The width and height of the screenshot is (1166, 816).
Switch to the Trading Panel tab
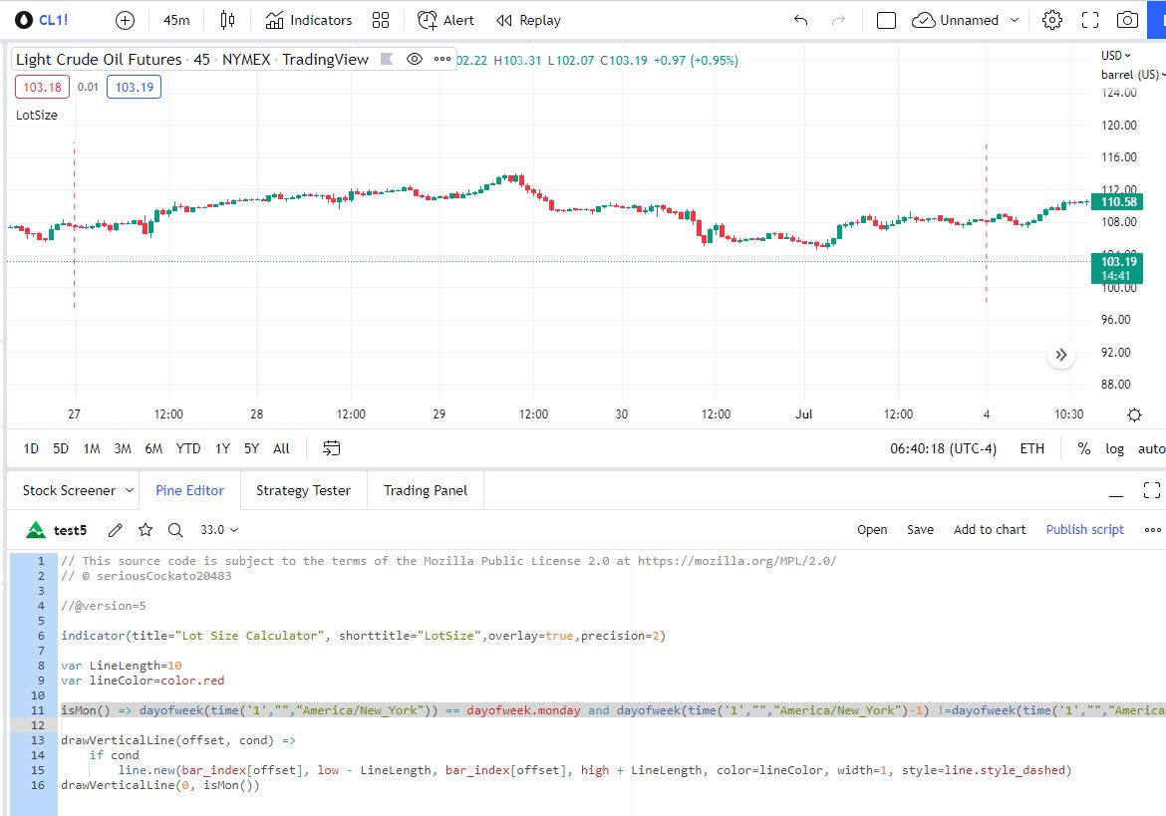pyautogui.click(x=426, y=490)
